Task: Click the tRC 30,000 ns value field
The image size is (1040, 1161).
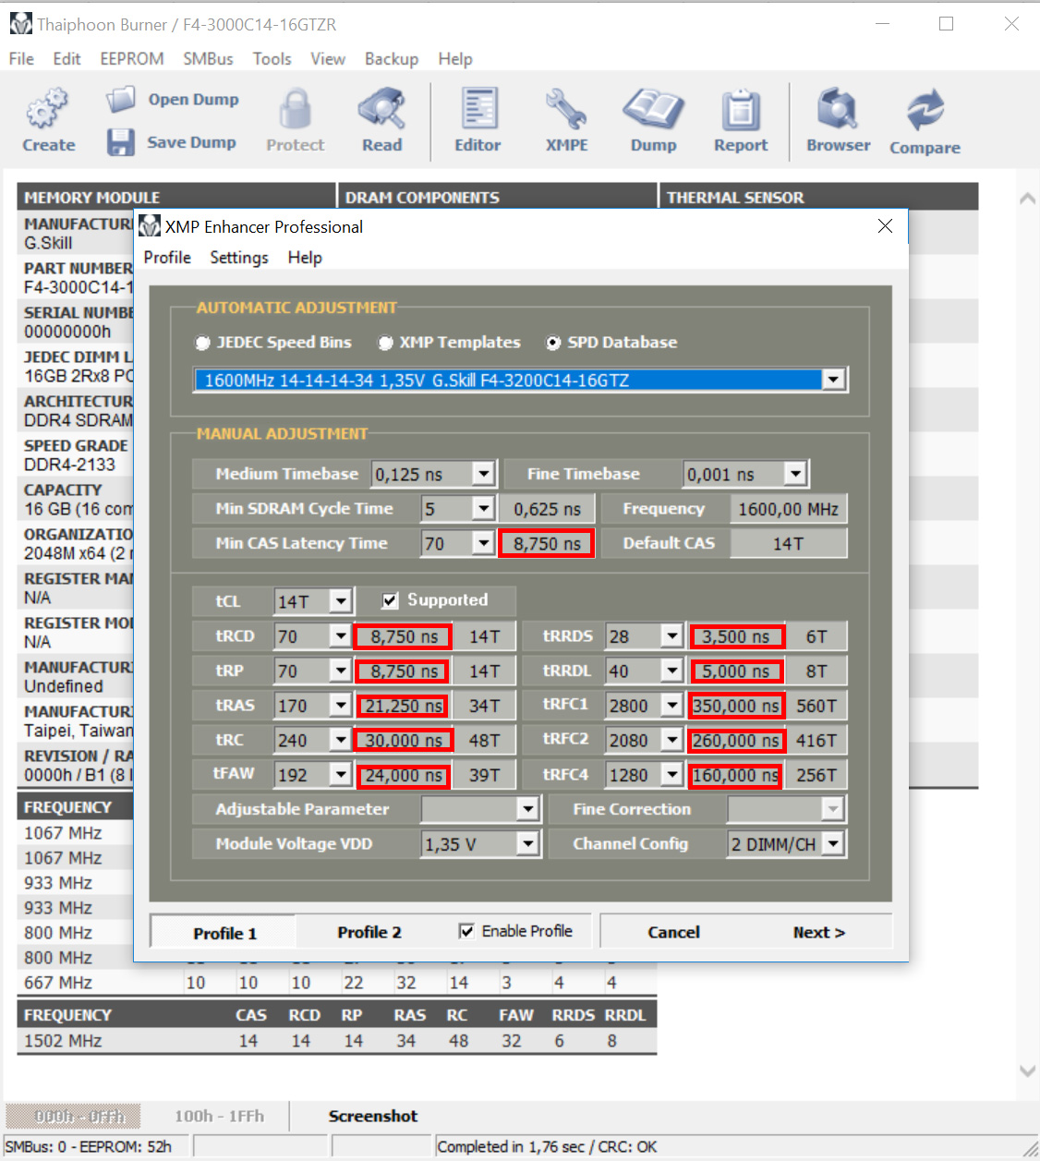Action: (403, 741)
